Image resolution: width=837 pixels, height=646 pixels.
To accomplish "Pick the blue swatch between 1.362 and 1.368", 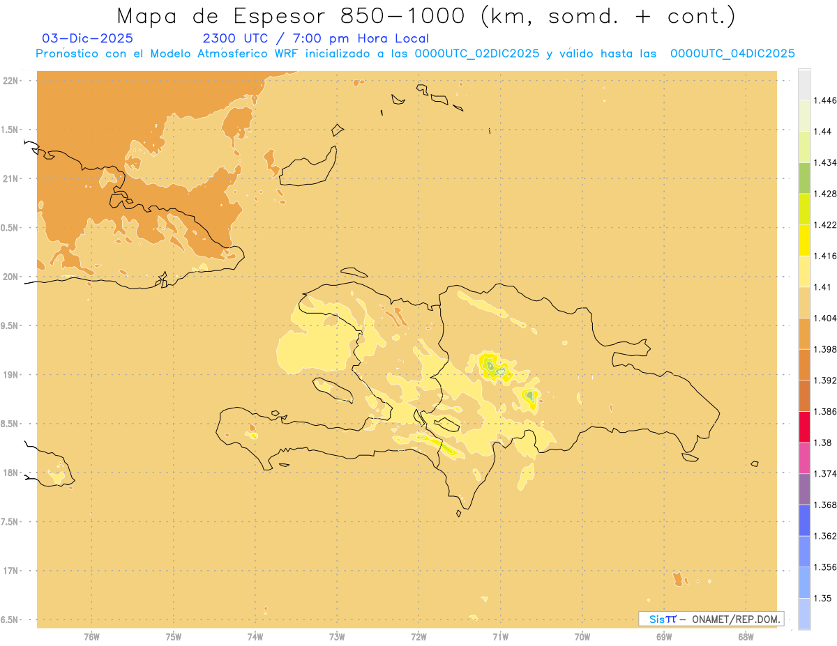I will pos(804,520).
